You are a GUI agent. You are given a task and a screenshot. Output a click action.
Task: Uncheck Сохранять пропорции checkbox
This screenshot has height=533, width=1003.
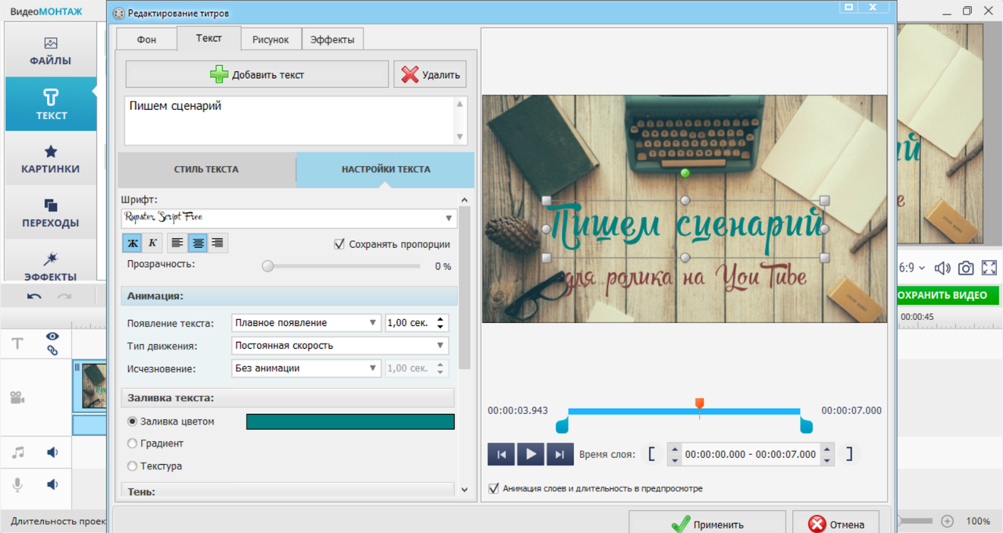click(x=339, y=245)
